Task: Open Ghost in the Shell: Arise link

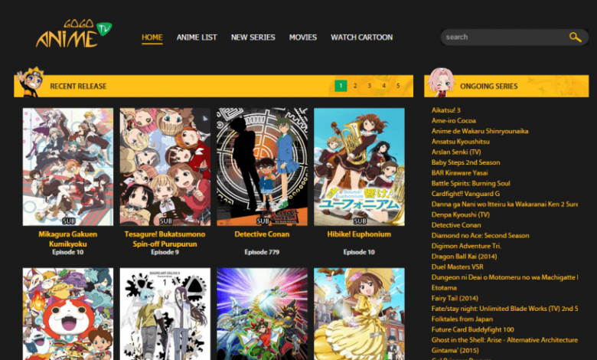Action: [504, 340]
